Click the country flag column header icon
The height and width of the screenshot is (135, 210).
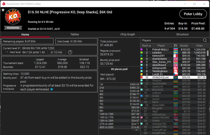coord(175,45)
